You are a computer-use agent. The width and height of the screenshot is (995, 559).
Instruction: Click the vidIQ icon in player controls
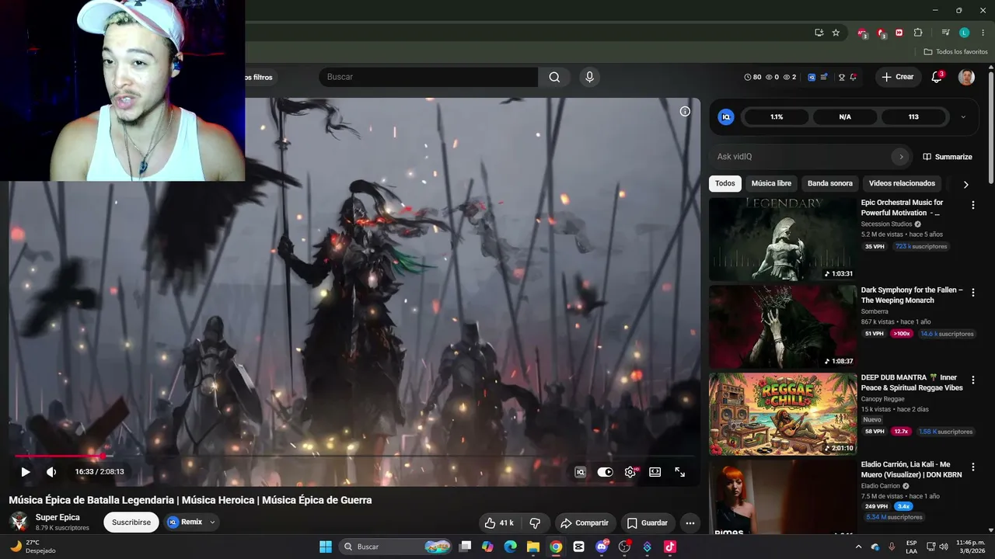tap(580, 471)
